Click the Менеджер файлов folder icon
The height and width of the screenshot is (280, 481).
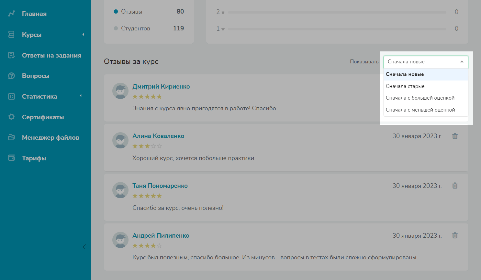pyautogui.click(x=11, y=137)
